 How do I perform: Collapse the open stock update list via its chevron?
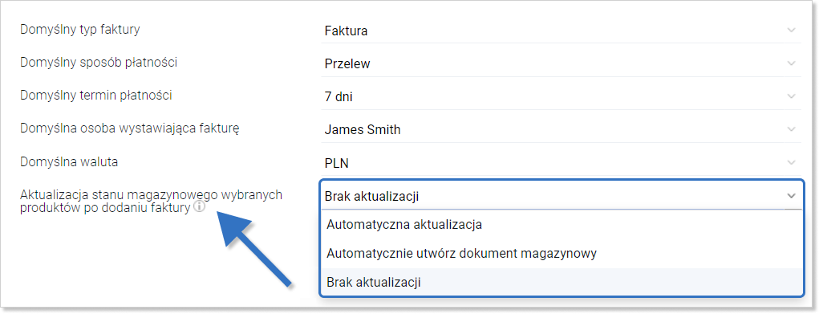[791, 196]
